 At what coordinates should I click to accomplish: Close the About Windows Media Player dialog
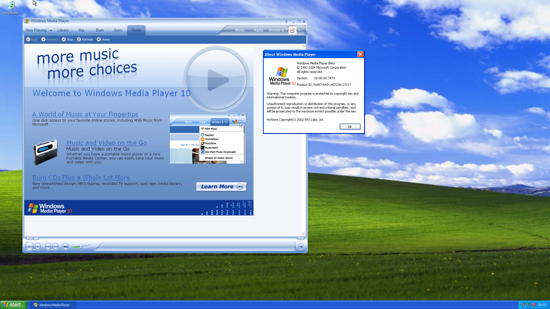point(360,54)
